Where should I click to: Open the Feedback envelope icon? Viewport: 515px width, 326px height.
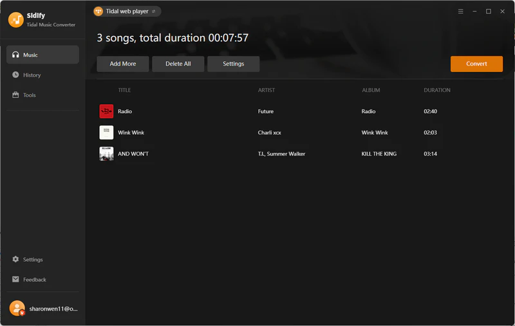tap(15, 279)
